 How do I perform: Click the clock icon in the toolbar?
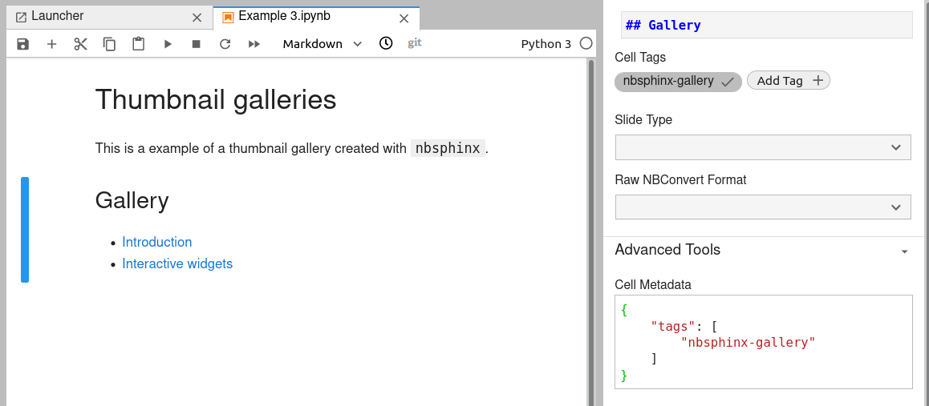(x=386, y=43)
